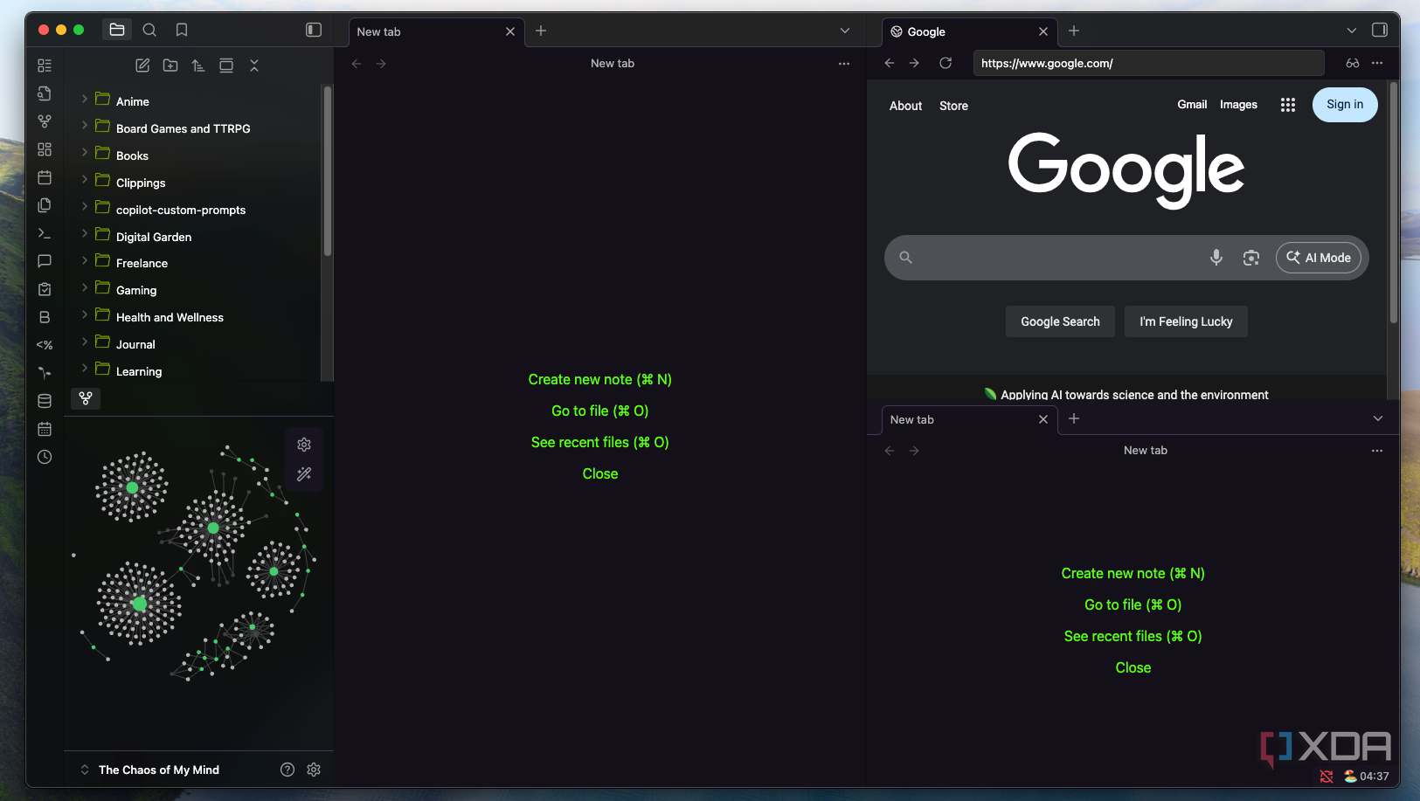Click the web viewer address bar
The width and height of the screenshot is (1420, 801).
tap(1148, 63)
